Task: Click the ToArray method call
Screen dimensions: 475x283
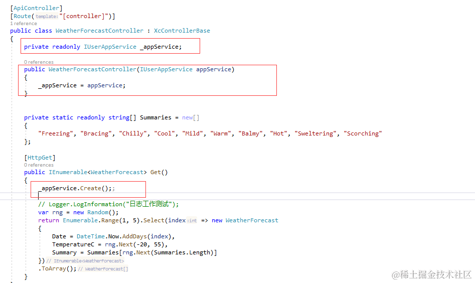Action: [x=54, y=268]
